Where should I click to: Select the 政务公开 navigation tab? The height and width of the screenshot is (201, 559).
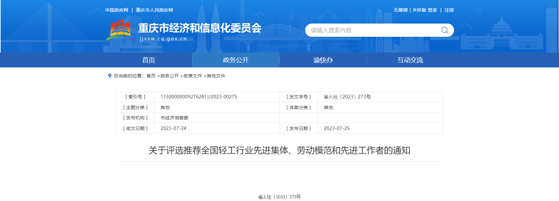point(236,60)
